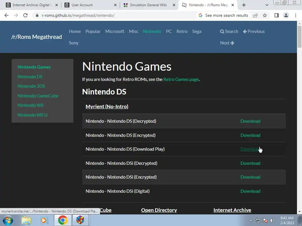
Task: Jump to Nintendo GameCube in the sidebar
Action: tap(38, 96)
